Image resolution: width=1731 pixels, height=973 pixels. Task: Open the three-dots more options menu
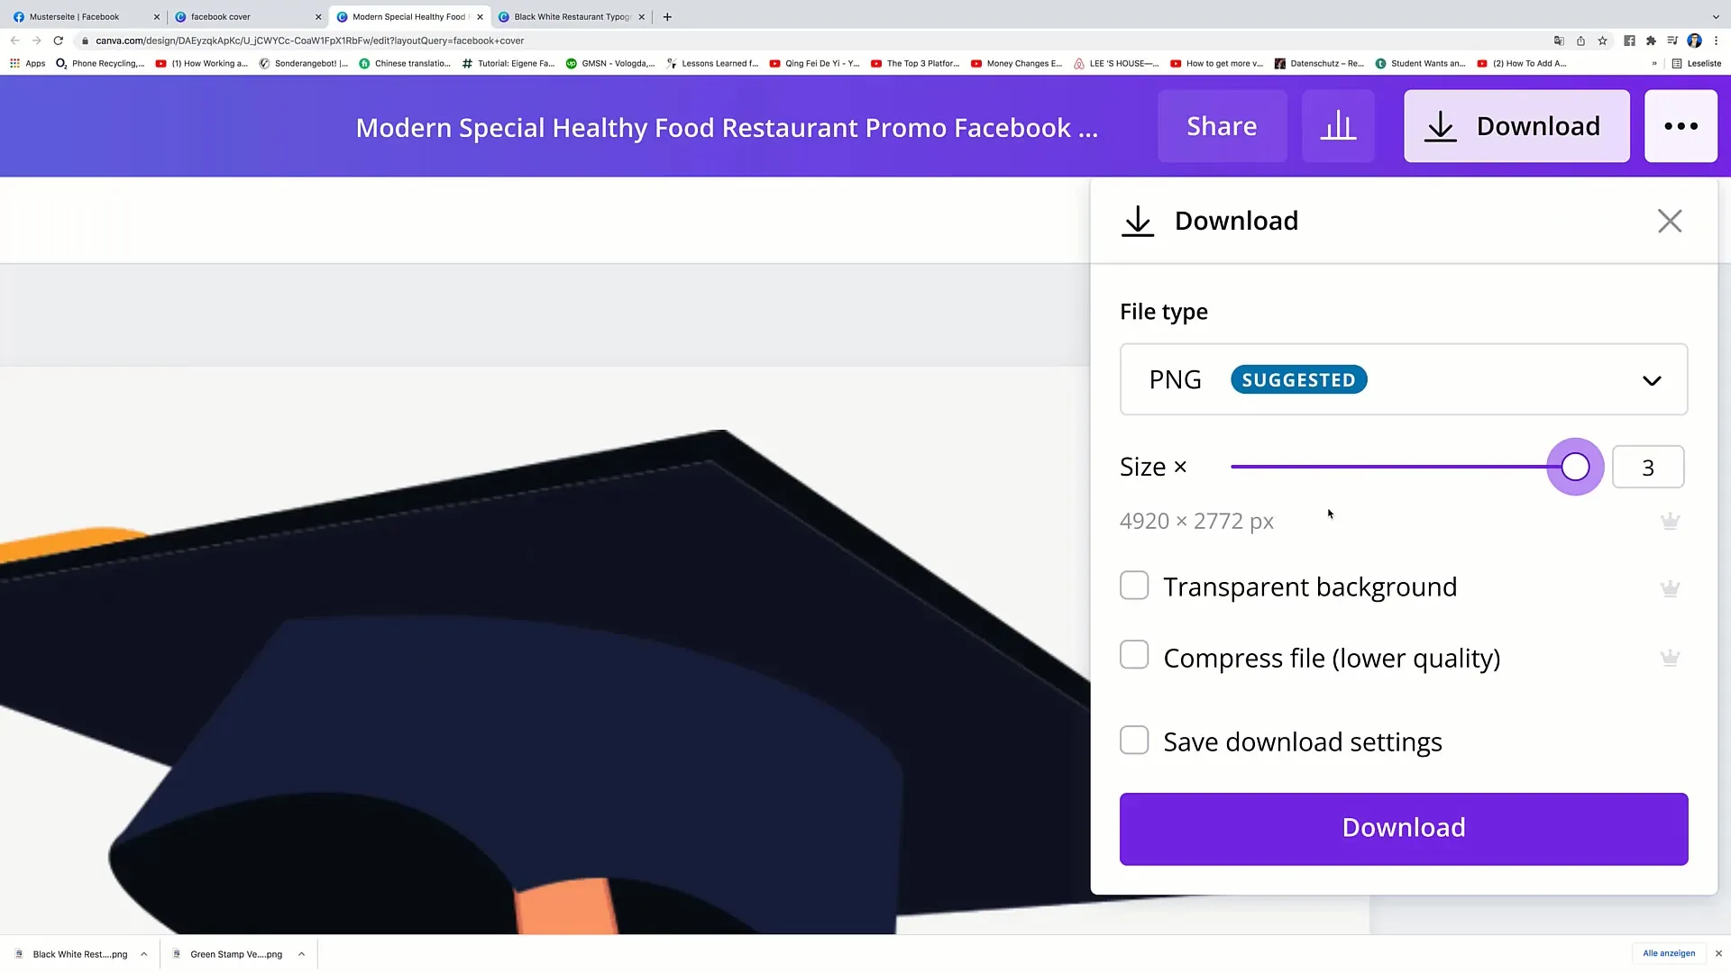(x=1681, y=126)
